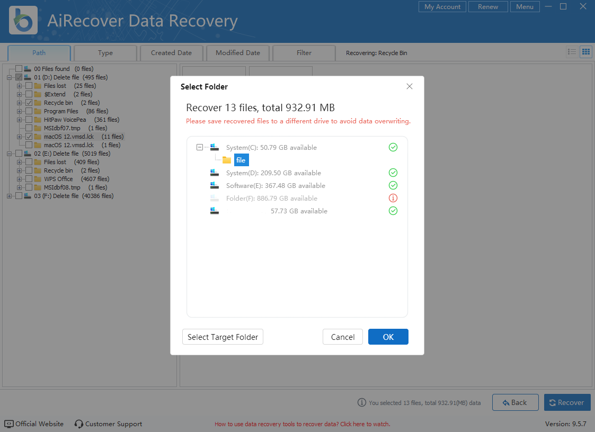The width and height of the screenshot is (595, 432).
Task: Select the yellow 'file' folder icon
Action: coord(227,160)
